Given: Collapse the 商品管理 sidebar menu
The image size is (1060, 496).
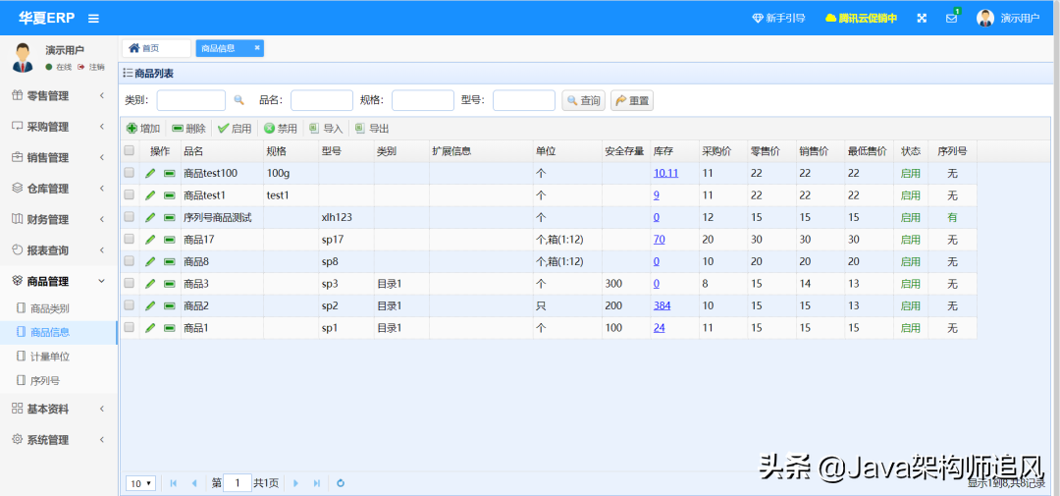Looking at the screenshot, I should [x=59, y=282].
